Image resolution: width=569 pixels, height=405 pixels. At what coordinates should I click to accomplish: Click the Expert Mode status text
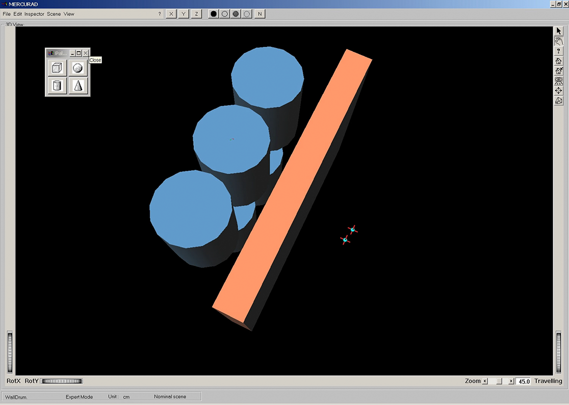pyautogui.click(x=79, y=397)
